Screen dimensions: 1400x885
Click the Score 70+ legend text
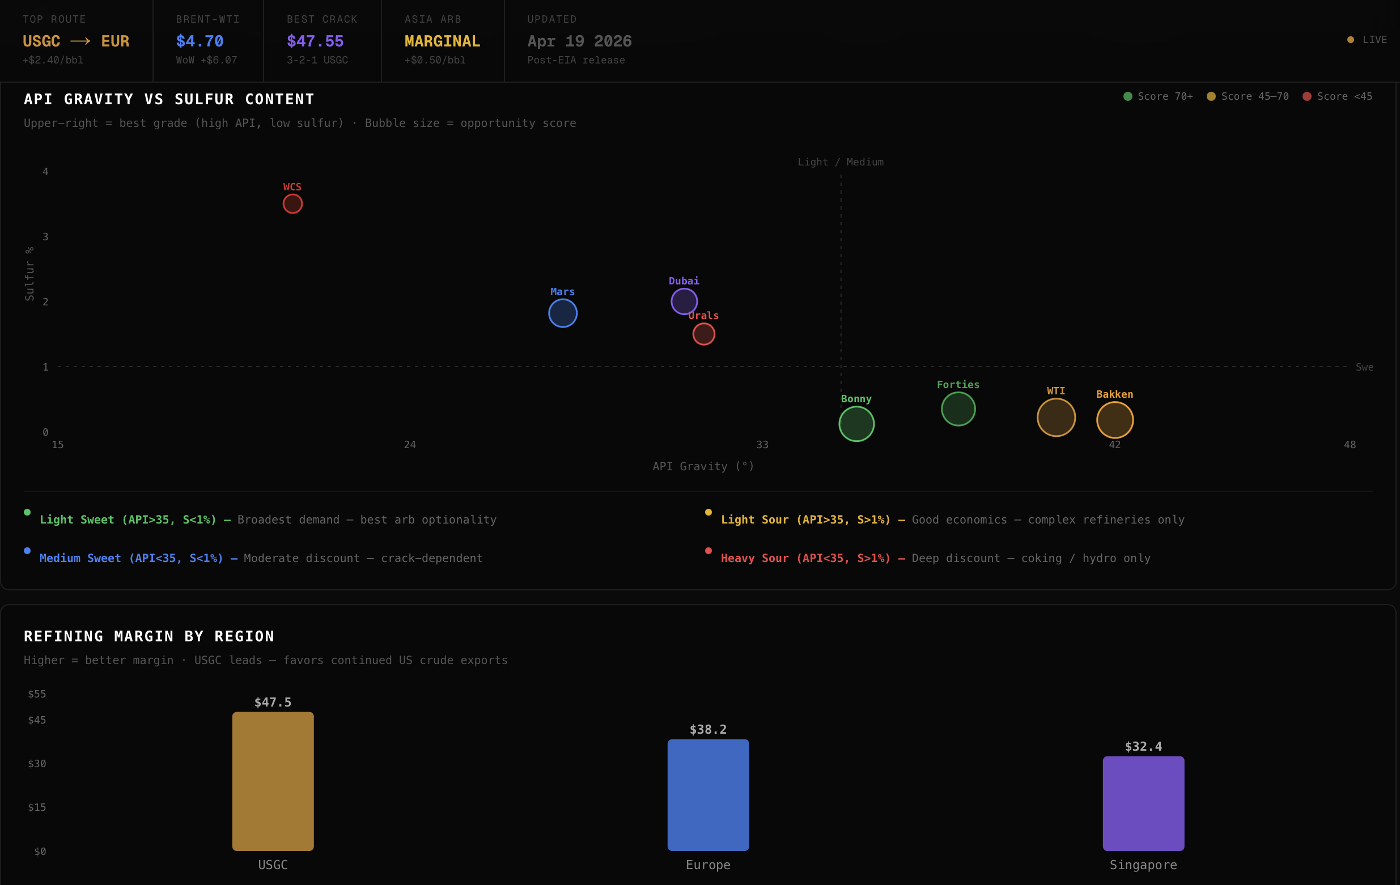(x=1165, y=96)
